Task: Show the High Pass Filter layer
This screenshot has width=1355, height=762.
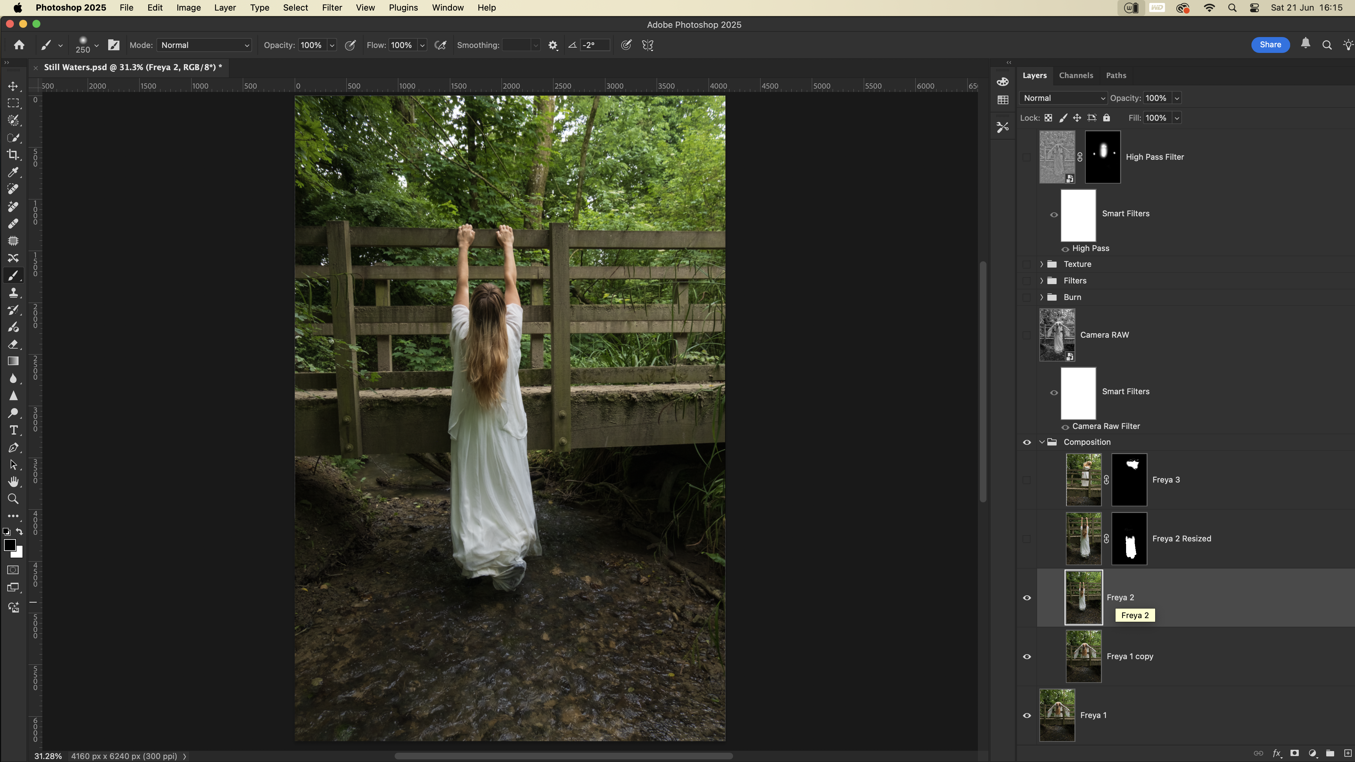Action: [x=1027, y=157]
